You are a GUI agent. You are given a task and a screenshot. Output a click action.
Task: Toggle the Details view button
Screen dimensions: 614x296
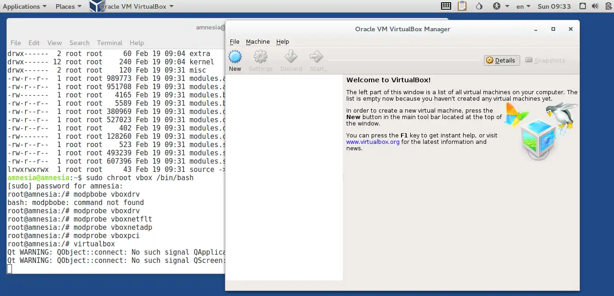click(x=502, y=60)
